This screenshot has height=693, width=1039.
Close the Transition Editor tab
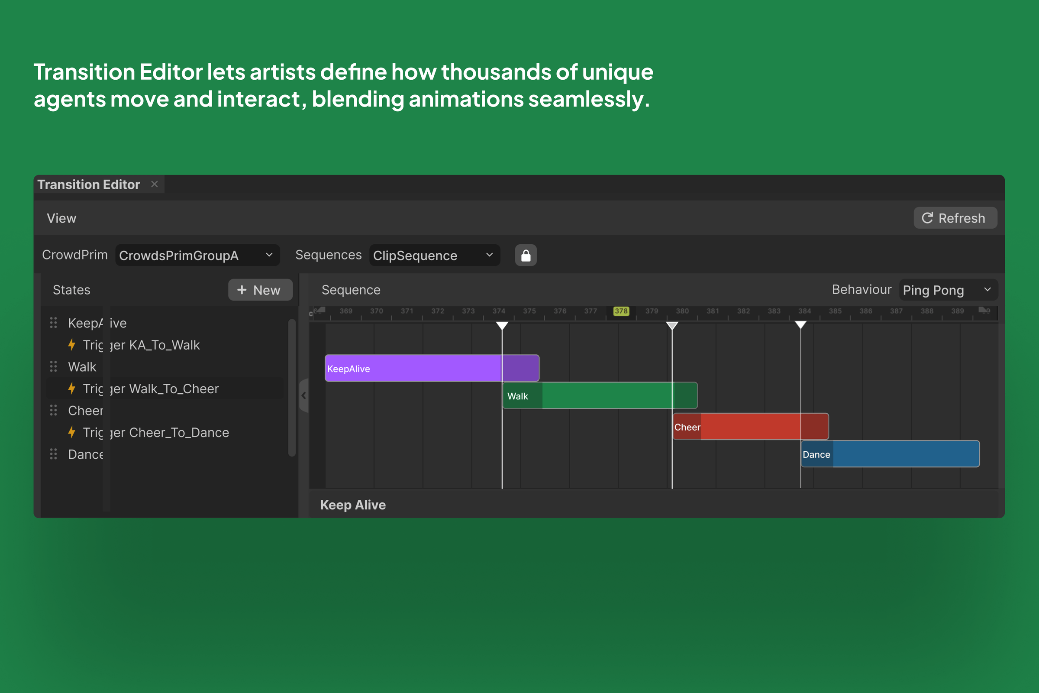point(154,184)
